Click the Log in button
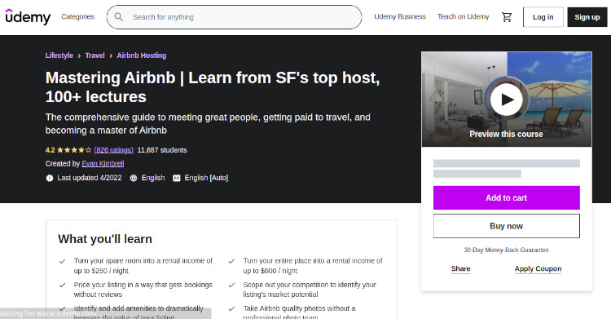 pyautogui.click(x=543, y=17)
